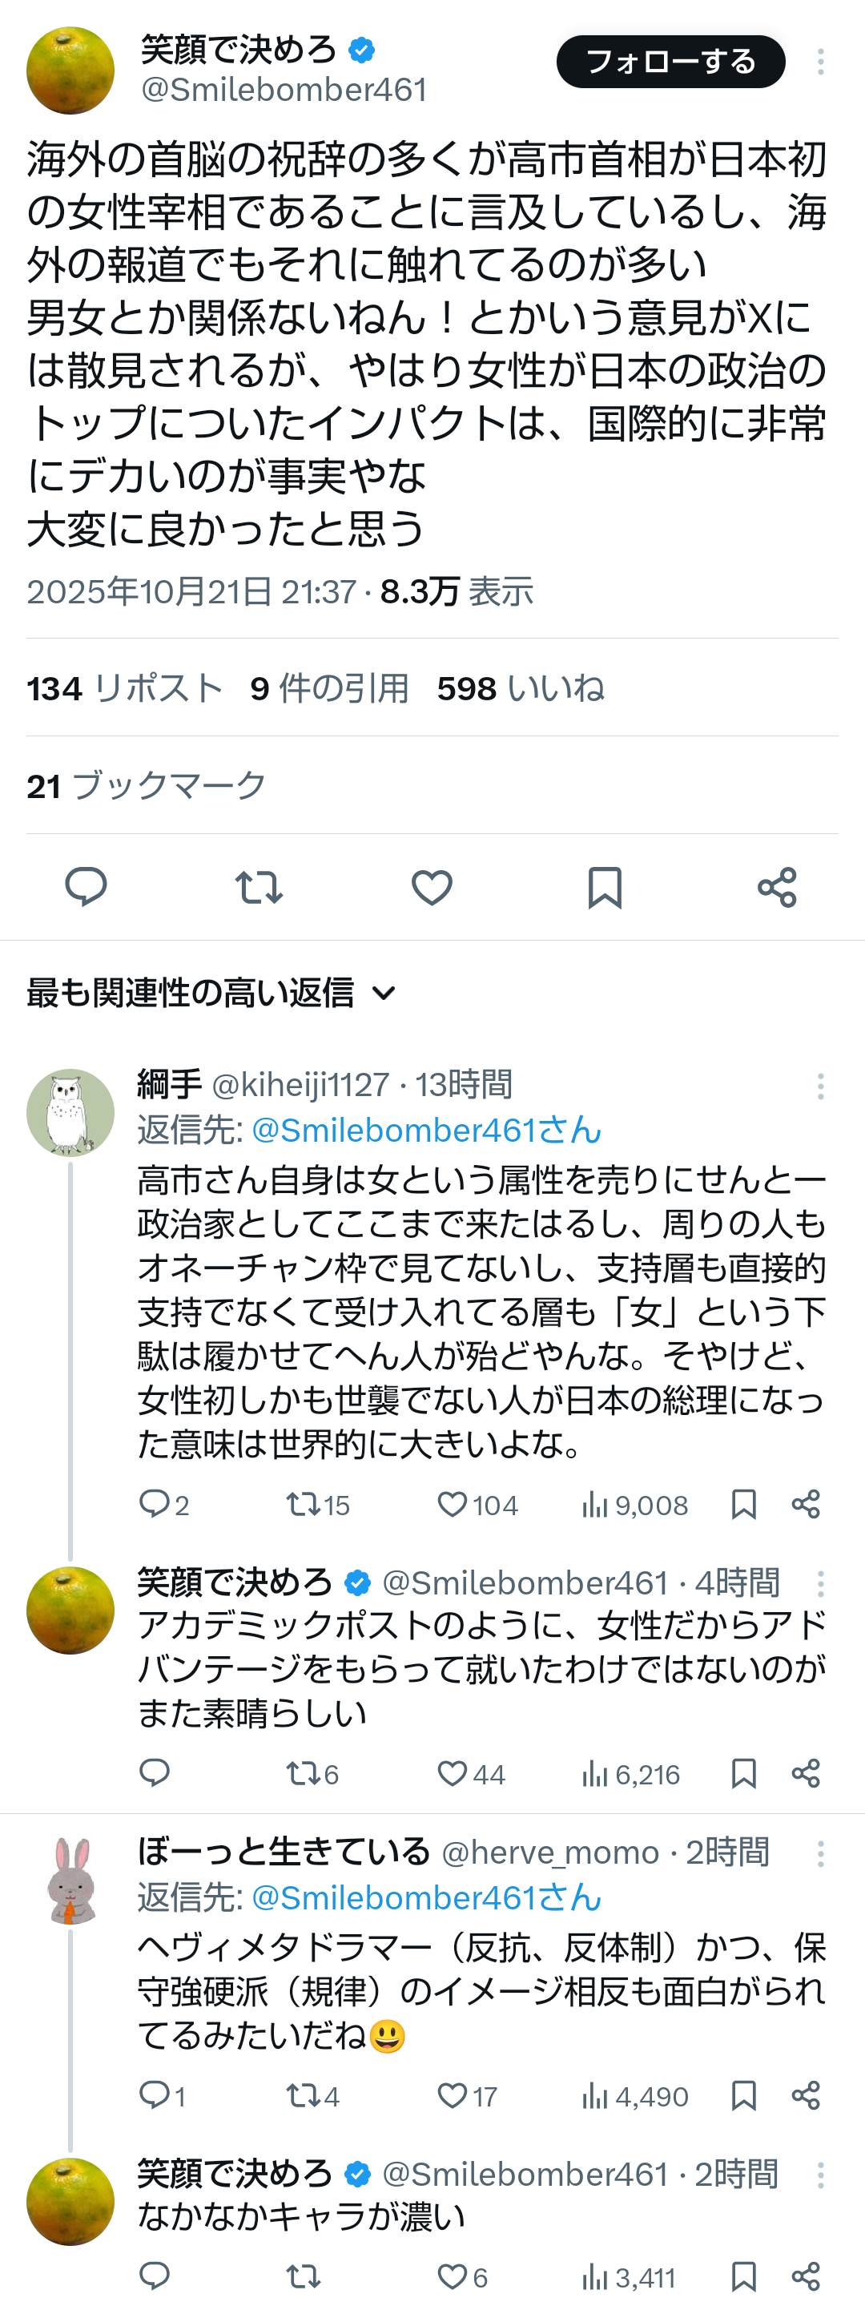Click the フォローする button
This screenshot has width=865, height=2310.
coord(670,62)
